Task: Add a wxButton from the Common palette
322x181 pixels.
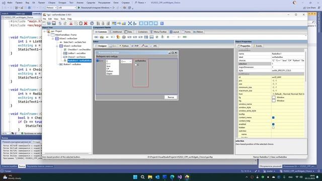Action: (96, 37)
